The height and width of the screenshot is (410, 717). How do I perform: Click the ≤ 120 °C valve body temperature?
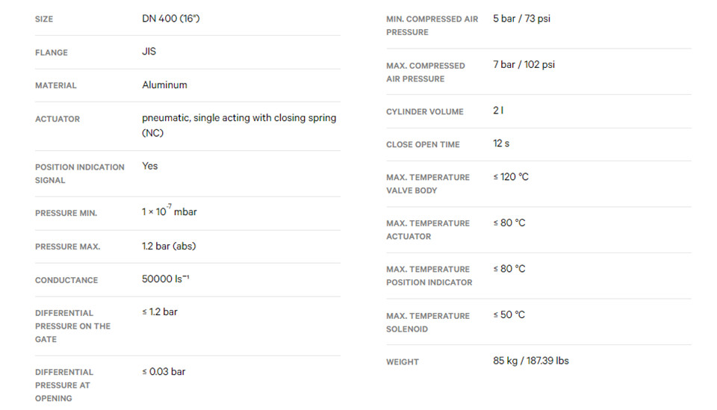(511, 177)
